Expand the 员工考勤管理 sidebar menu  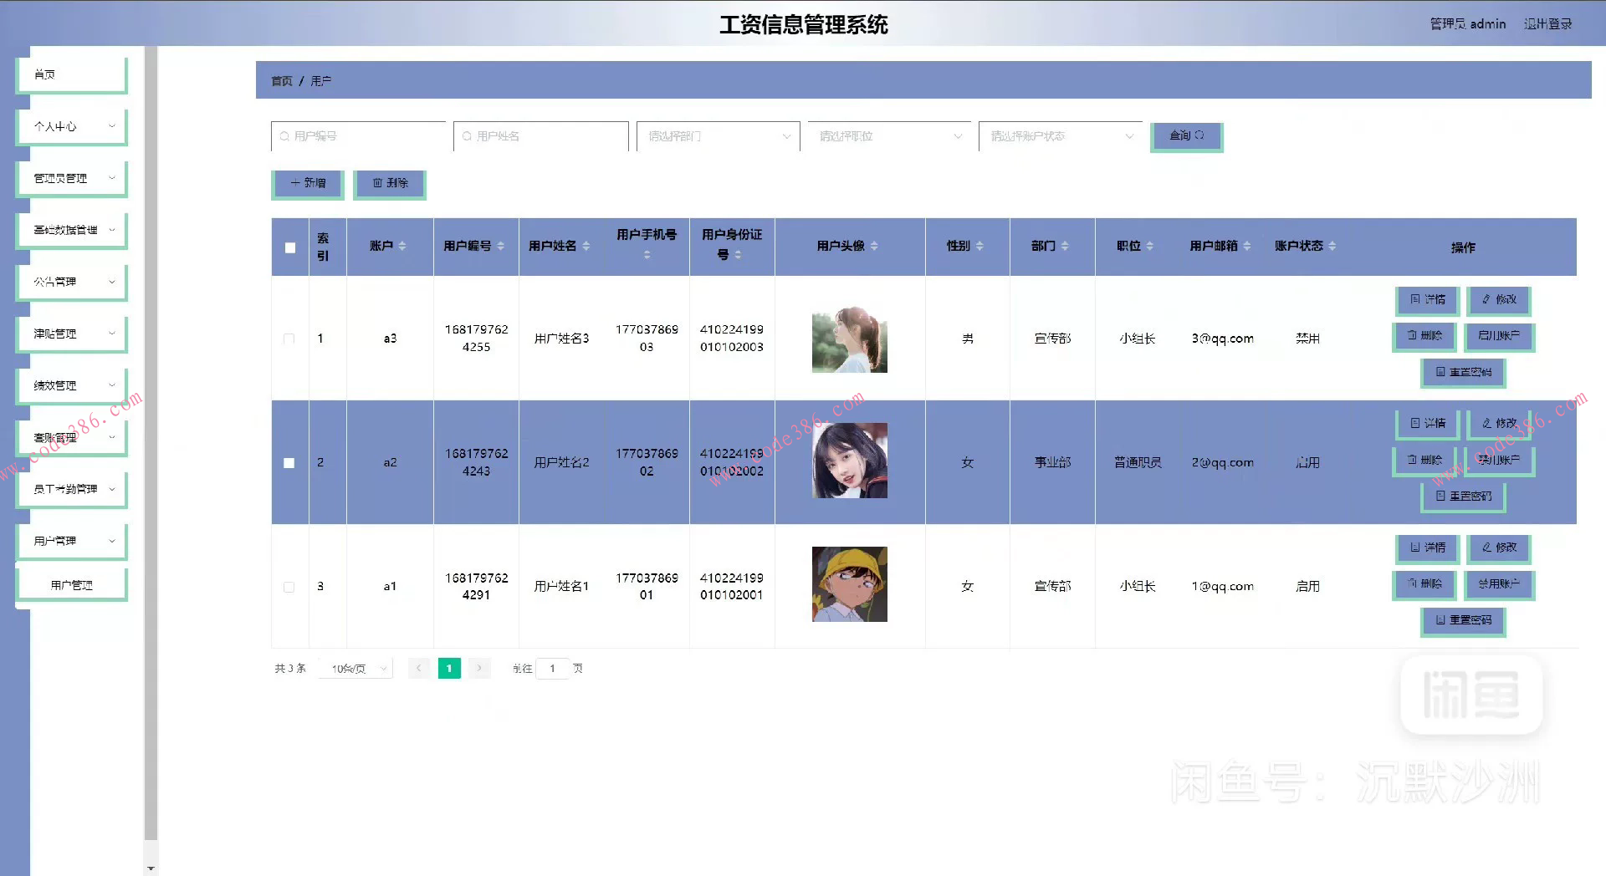72,489
